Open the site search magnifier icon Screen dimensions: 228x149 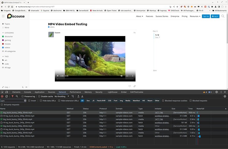click(223, 16)
